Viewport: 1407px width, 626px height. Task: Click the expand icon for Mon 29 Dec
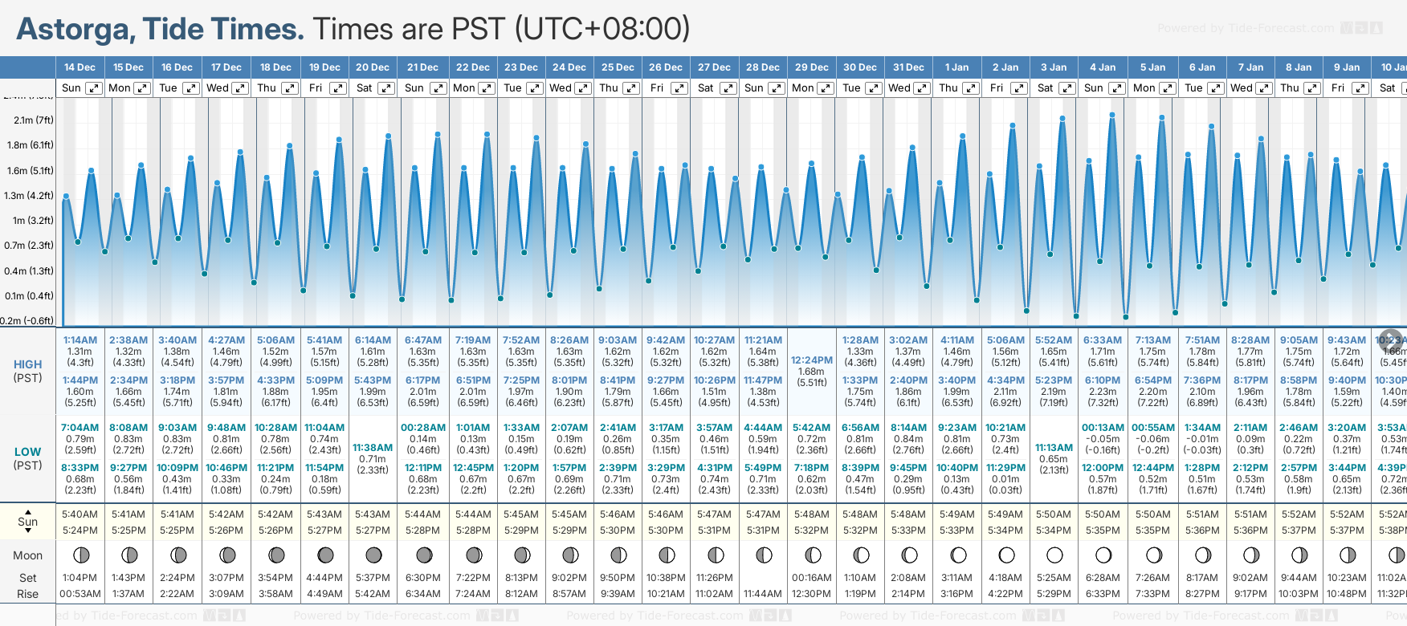point(826,88)
